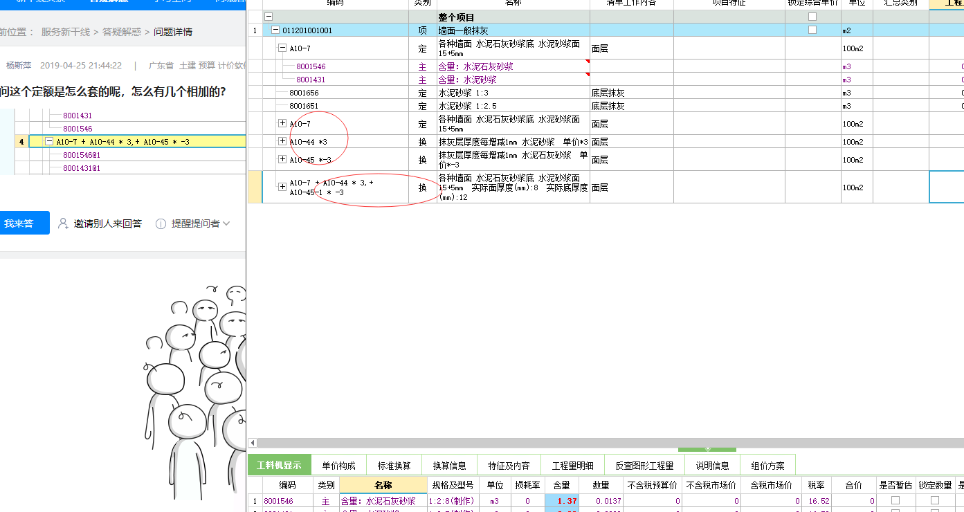
Task: Open the 组价方案 tab
Action: (x=767, y=466)
